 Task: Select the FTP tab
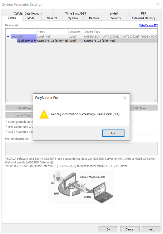143,13
